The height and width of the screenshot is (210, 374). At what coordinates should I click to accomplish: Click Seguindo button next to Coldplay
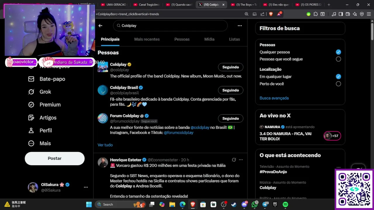click(231, 67)
